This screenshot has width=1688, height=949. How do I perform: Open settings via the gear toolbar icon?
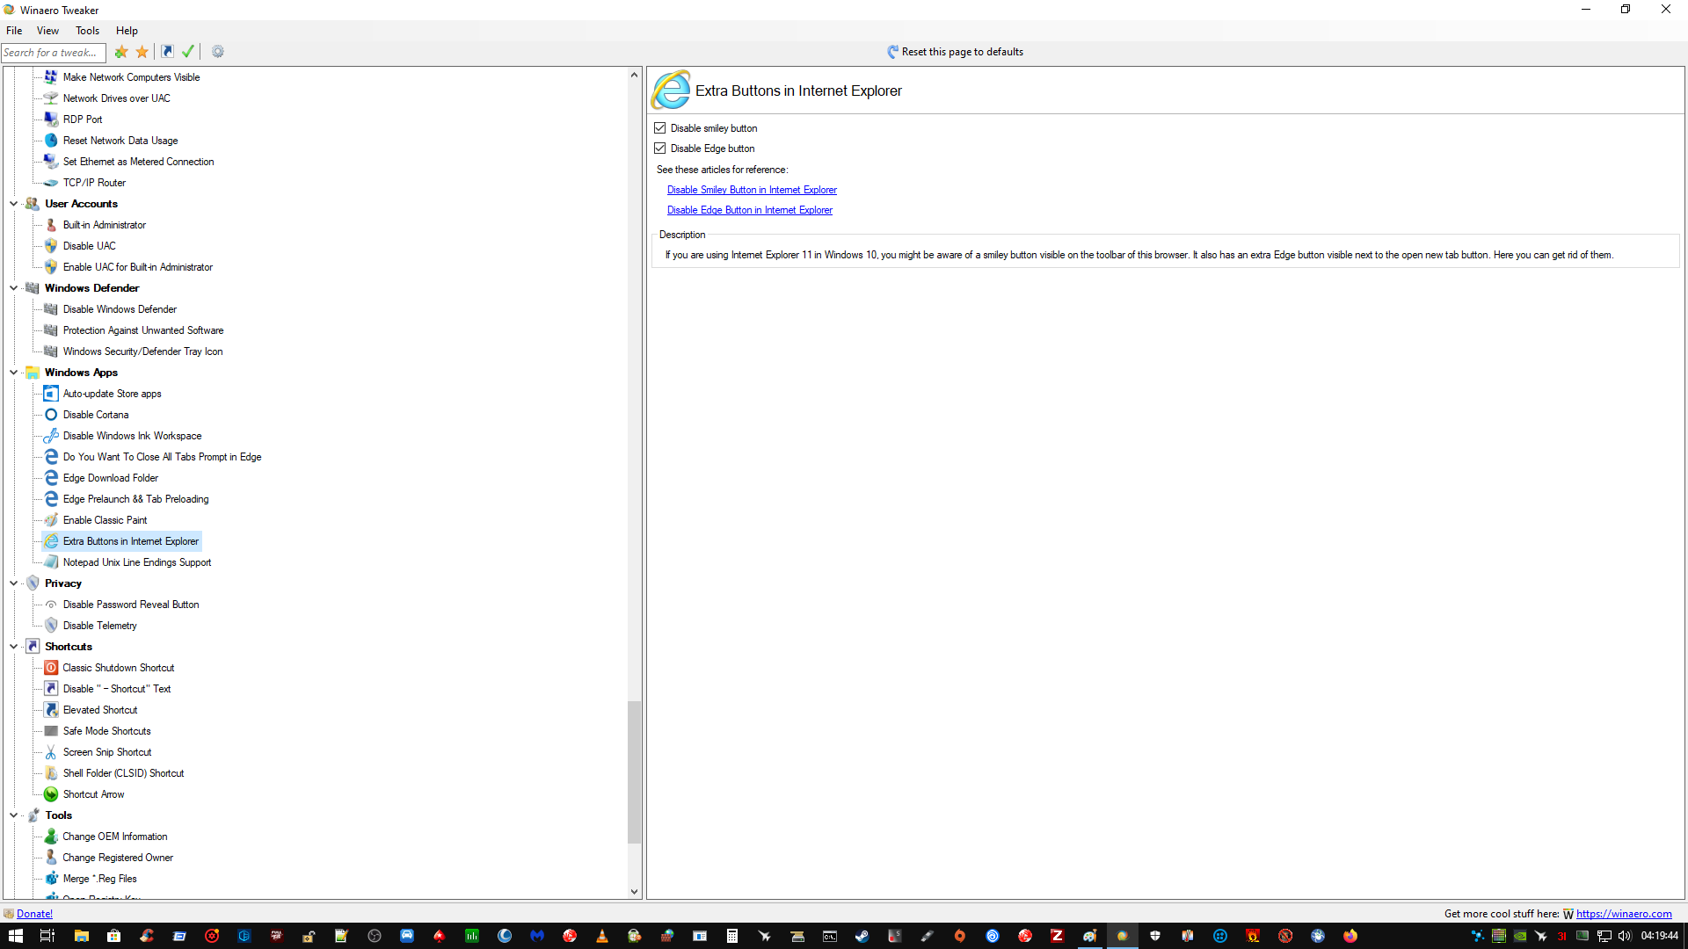coord(218,52)
